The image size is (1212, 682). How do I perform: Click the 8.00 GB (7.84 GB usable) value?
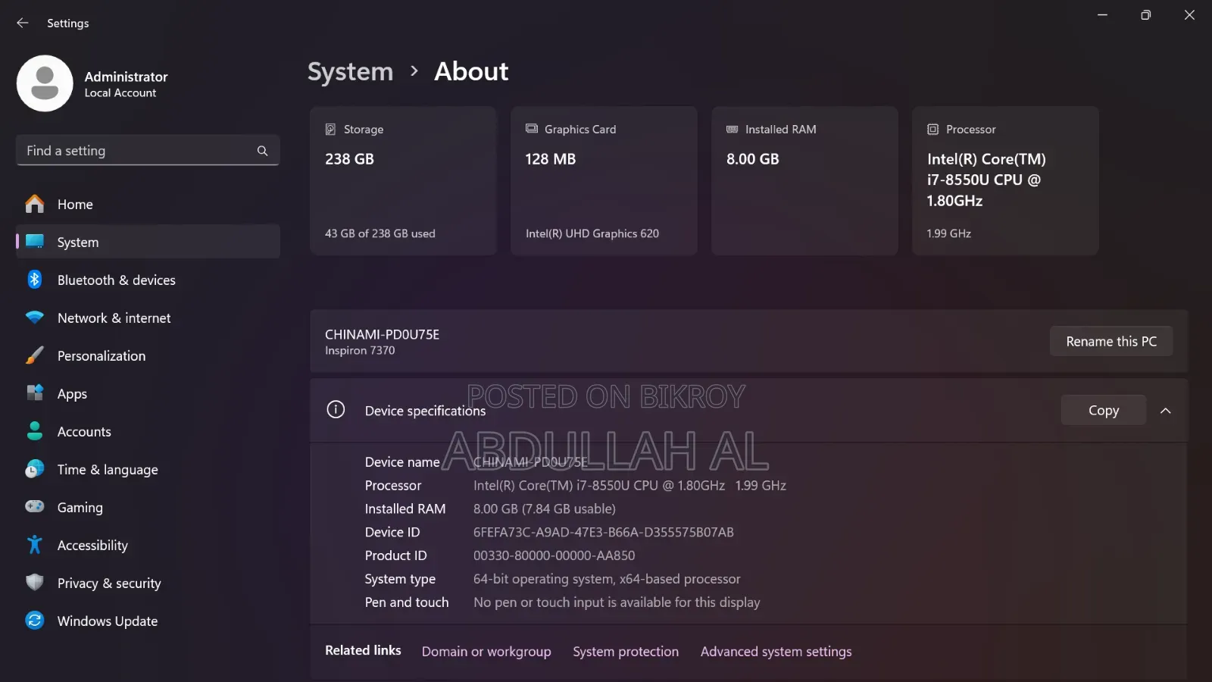[545, 508]
